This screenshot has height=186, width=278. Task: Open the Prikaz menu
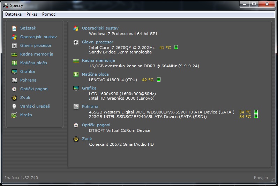[32, 14]
